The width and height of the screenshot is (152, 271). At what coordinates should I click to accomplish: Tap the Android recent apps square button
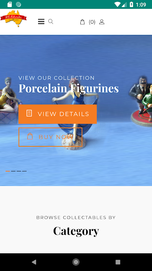click(118, 262)
